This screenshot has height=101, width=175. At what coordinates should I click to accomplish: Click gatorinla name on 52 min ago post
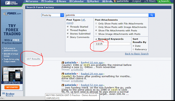(x=71, y=85)
